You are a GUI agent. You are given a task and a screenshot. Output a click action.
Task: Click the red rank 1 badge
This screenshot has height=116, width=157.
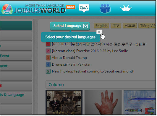pyautogui.click(x=48, y=44)
